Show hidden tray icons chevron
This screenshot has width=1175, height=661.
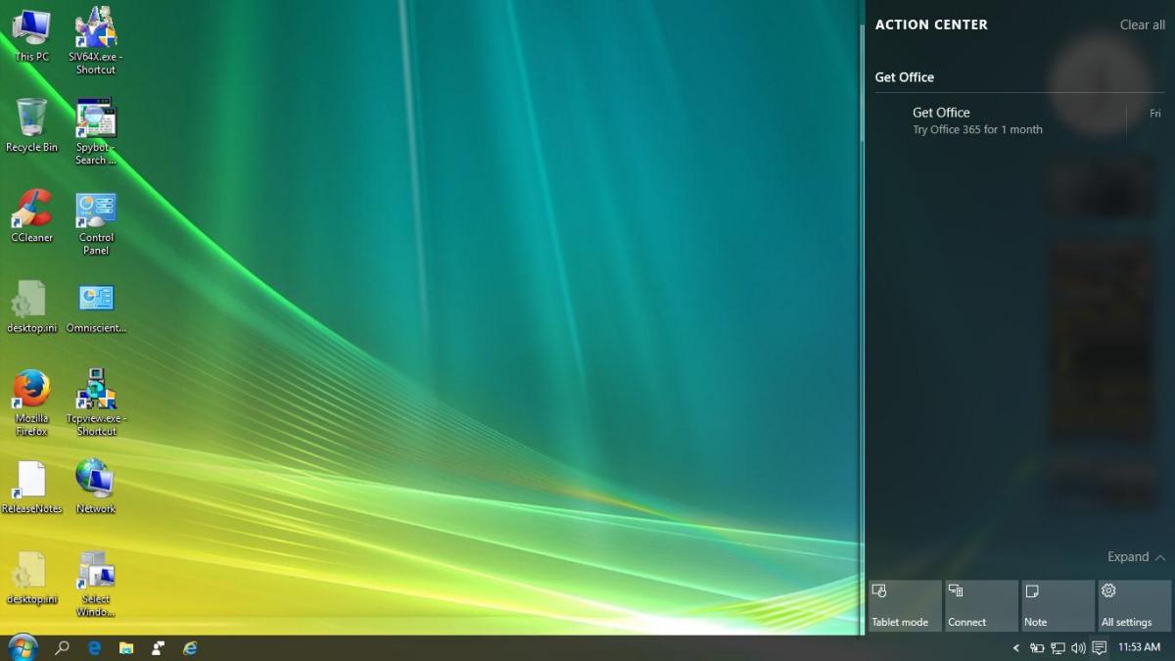(x=1015, y=647)
